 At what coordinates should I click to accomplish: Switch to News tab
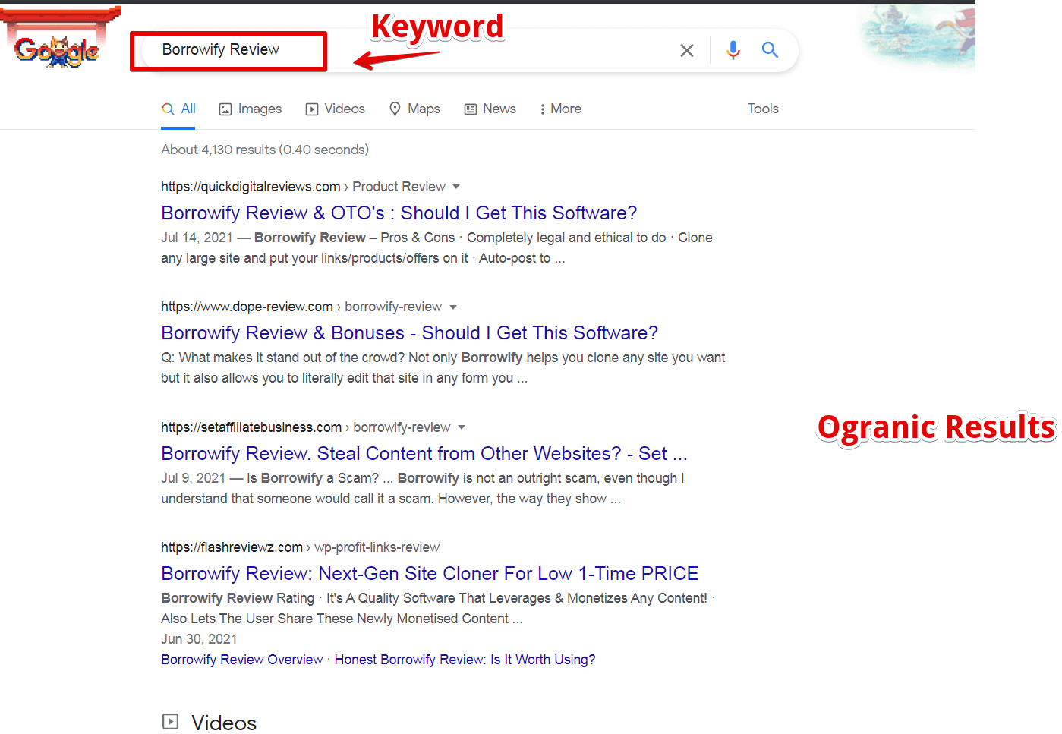[x=490, y=109]
